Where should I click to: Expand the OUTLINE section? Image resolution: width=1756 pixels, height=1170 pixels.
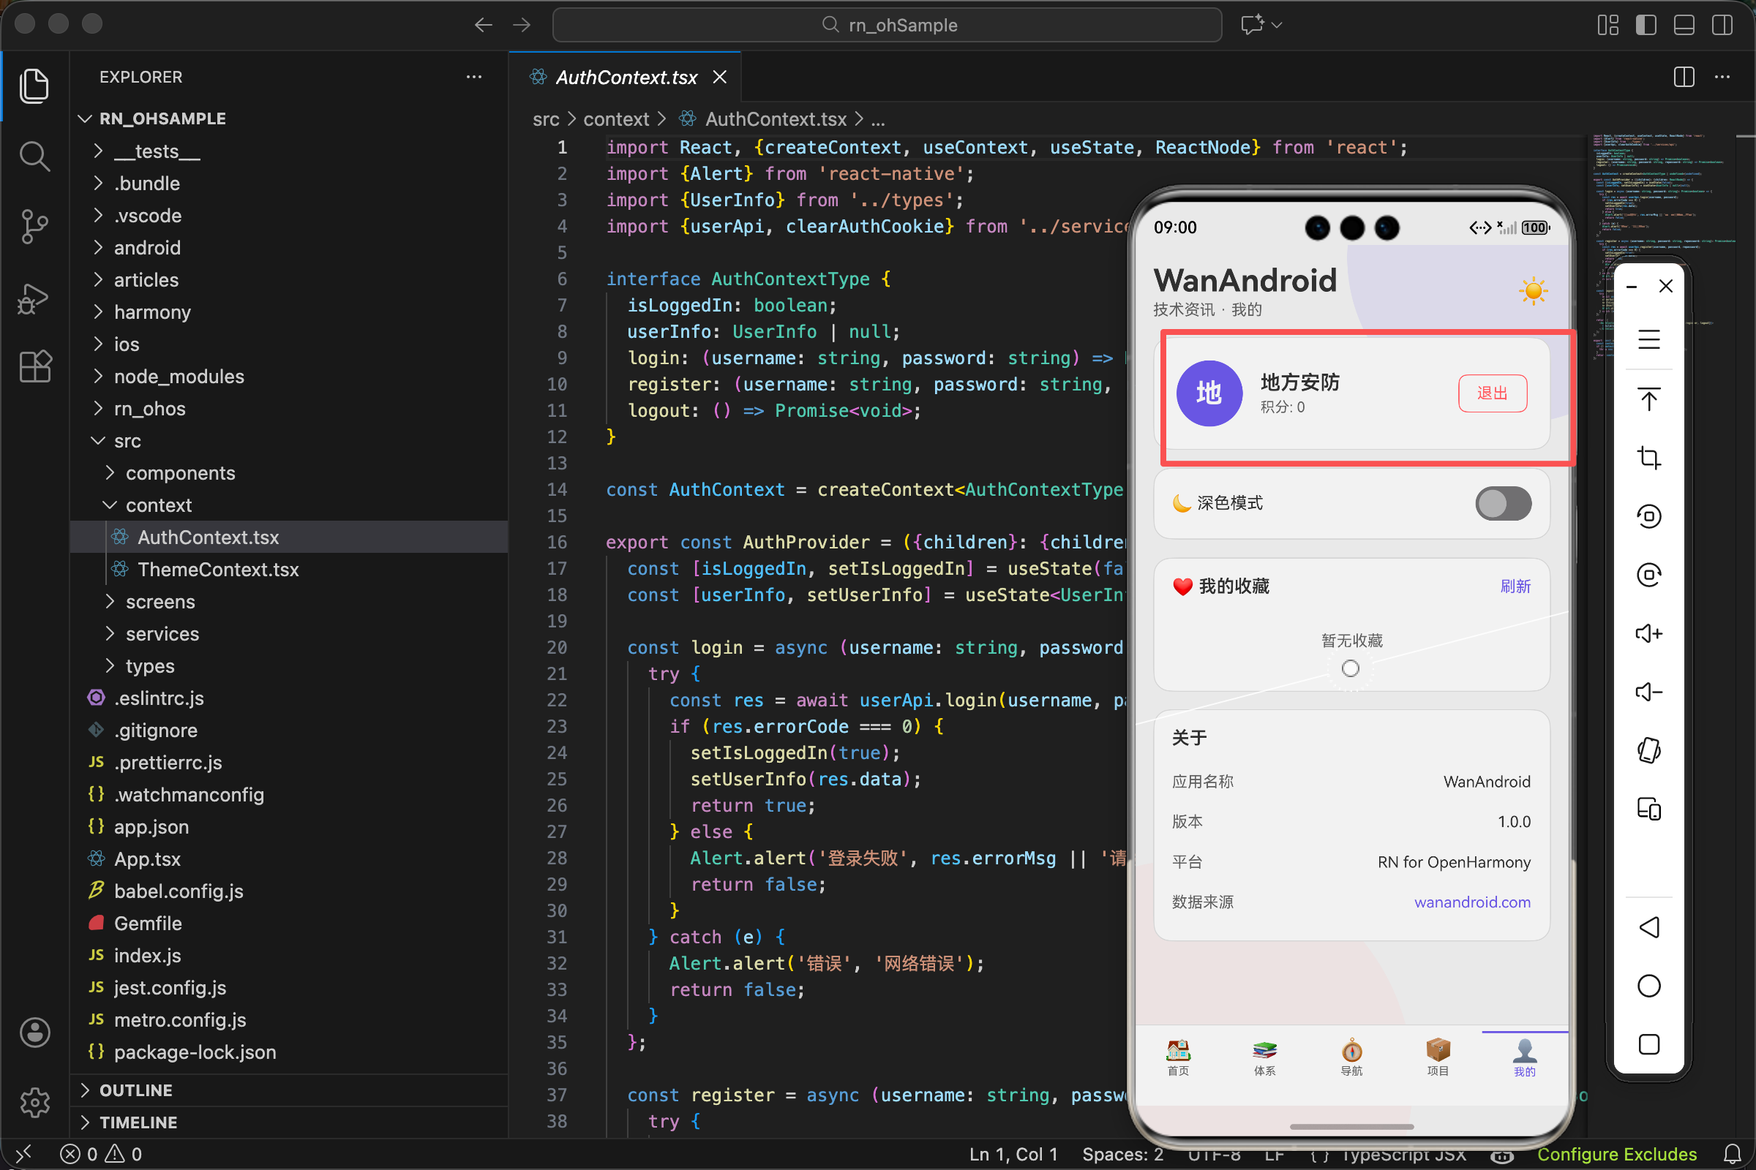tap(136, 1090)
